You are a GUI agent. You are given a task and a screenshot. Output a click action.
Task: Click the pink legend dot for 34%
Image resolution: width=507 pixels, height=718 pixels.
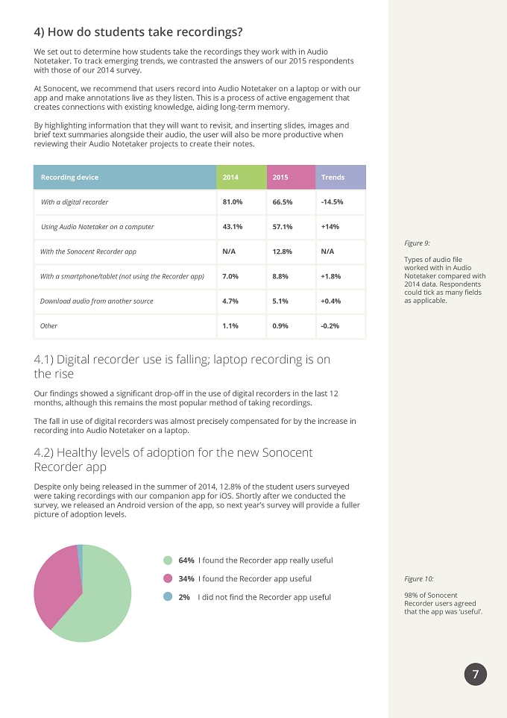[168, 578]
